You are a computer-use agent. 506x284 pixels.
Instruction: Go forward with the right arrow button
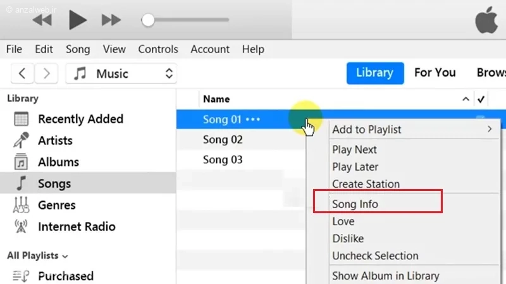pos(46,73)
